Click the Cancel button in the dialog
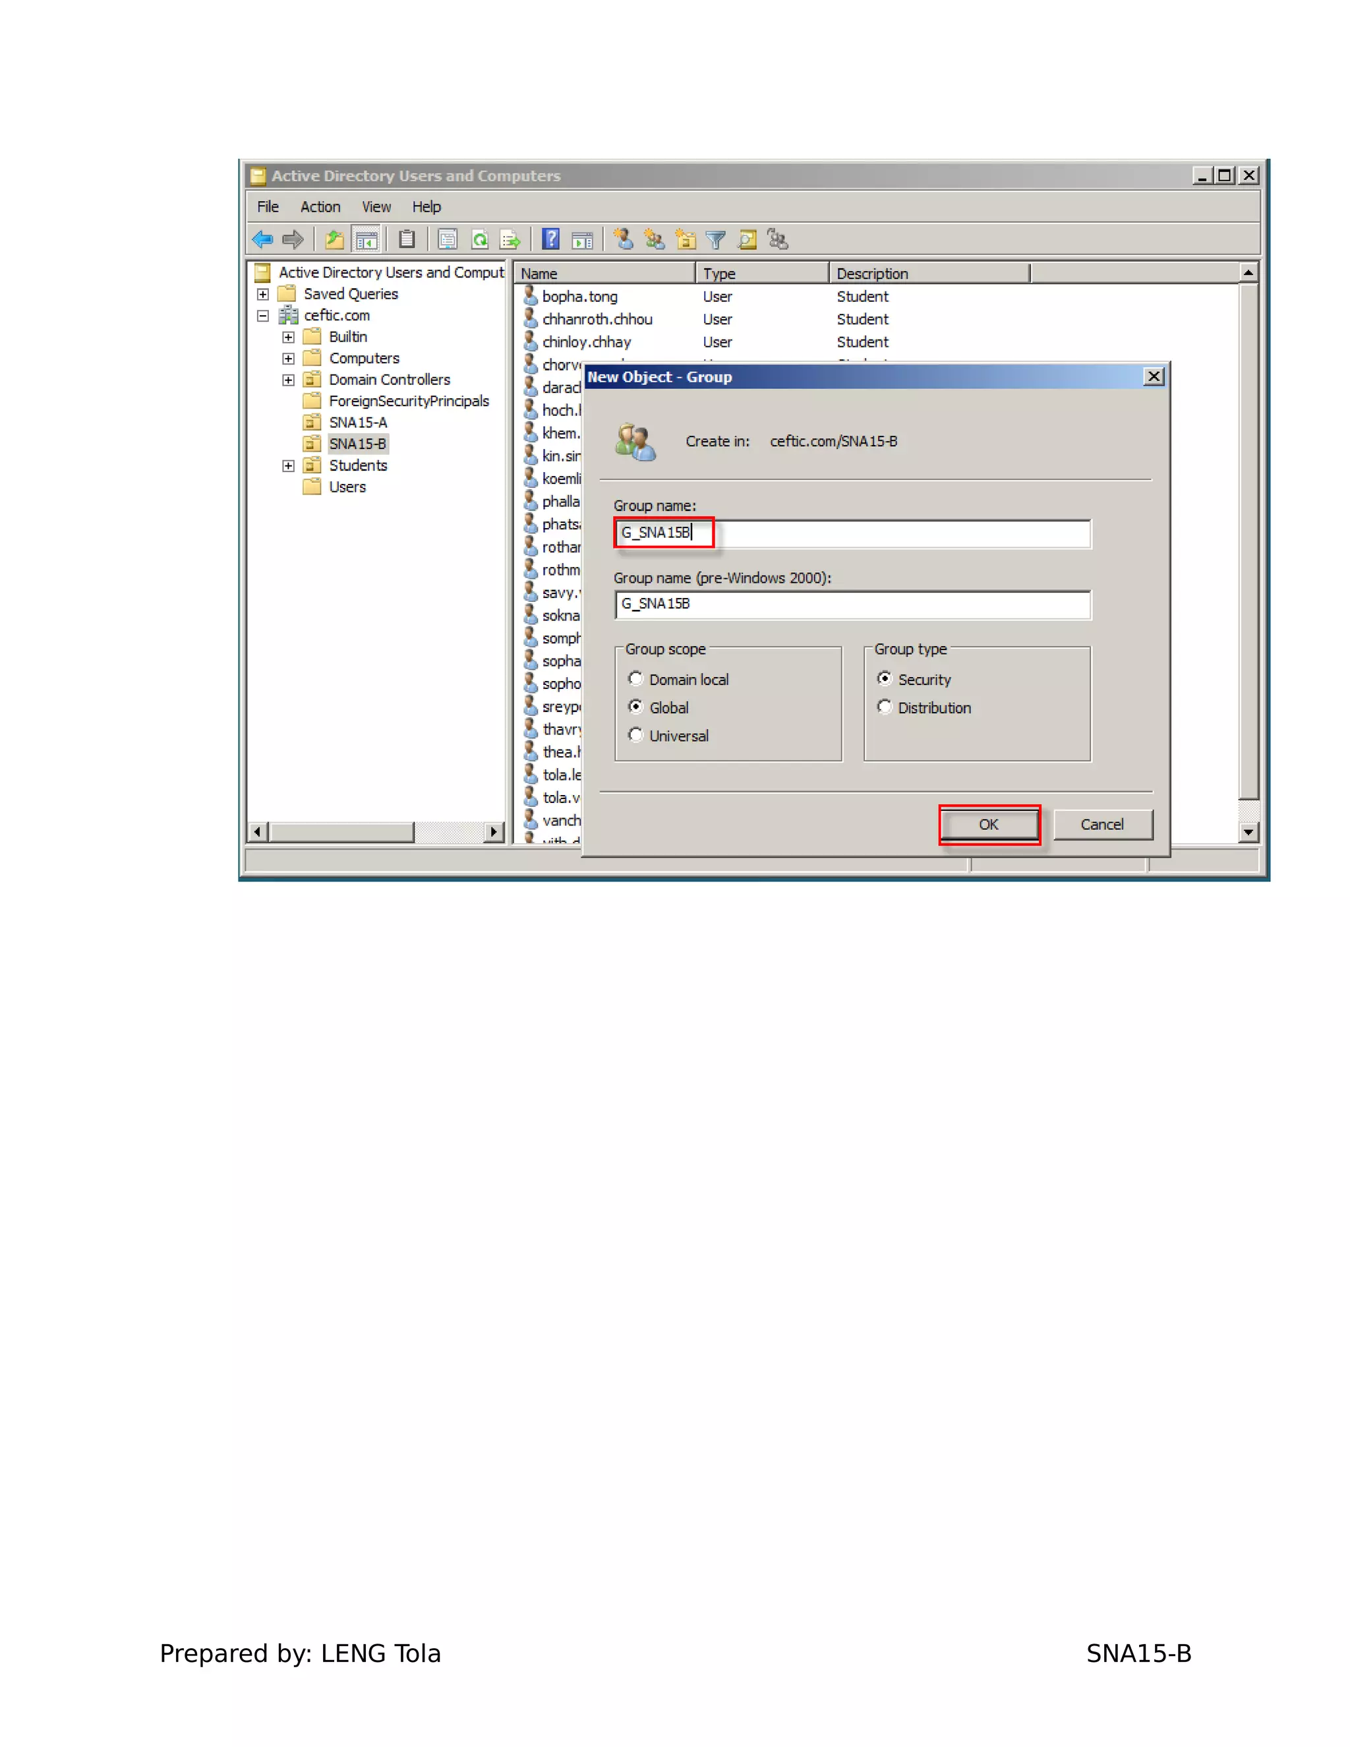Viewport: 1350px width, 1747px height. click(x=1102, y=825)
